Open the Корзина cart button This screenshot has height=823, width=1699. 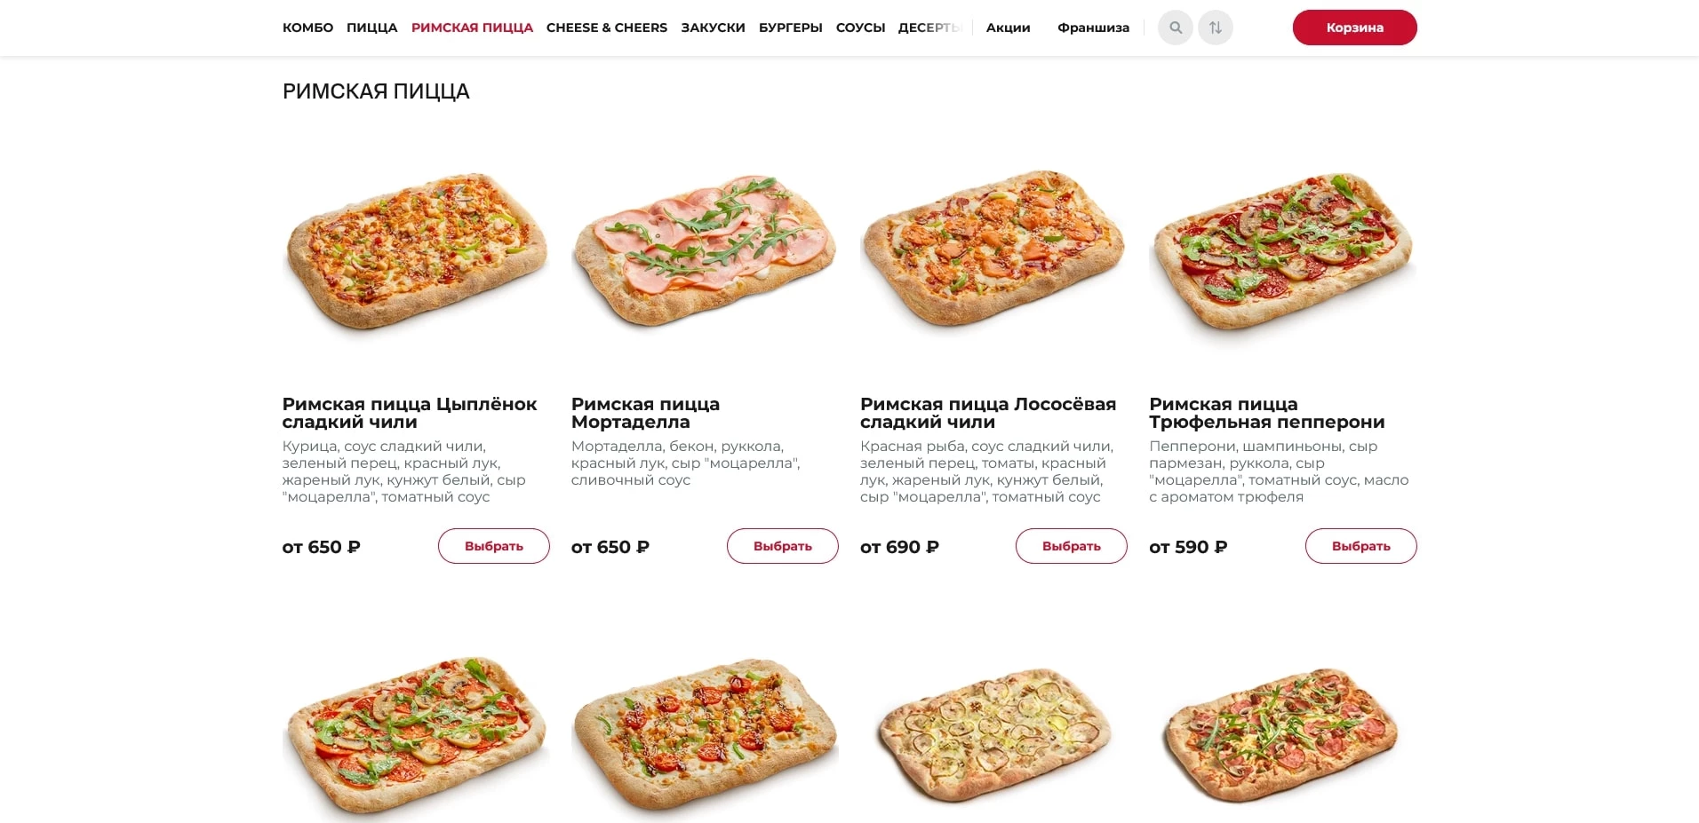(x=1354, y=28)
